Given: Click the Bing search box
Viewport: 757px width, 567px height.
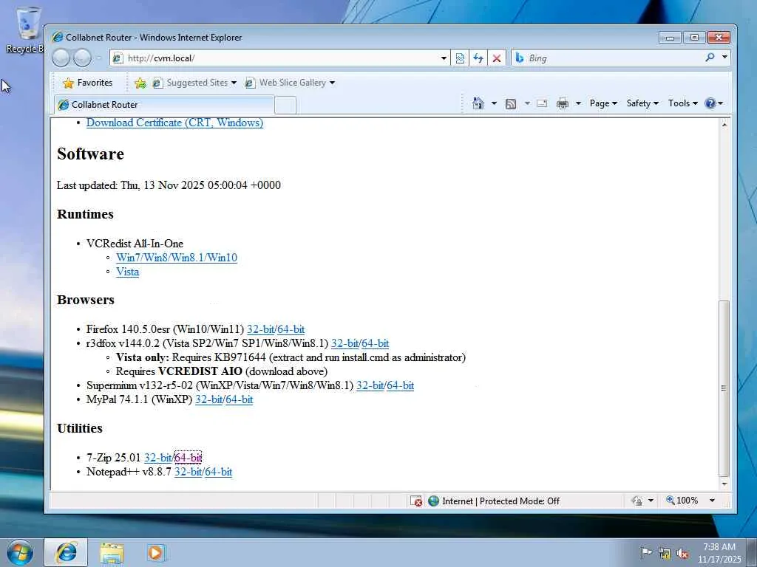Looking at the screenshot, I should click(608, 58).
